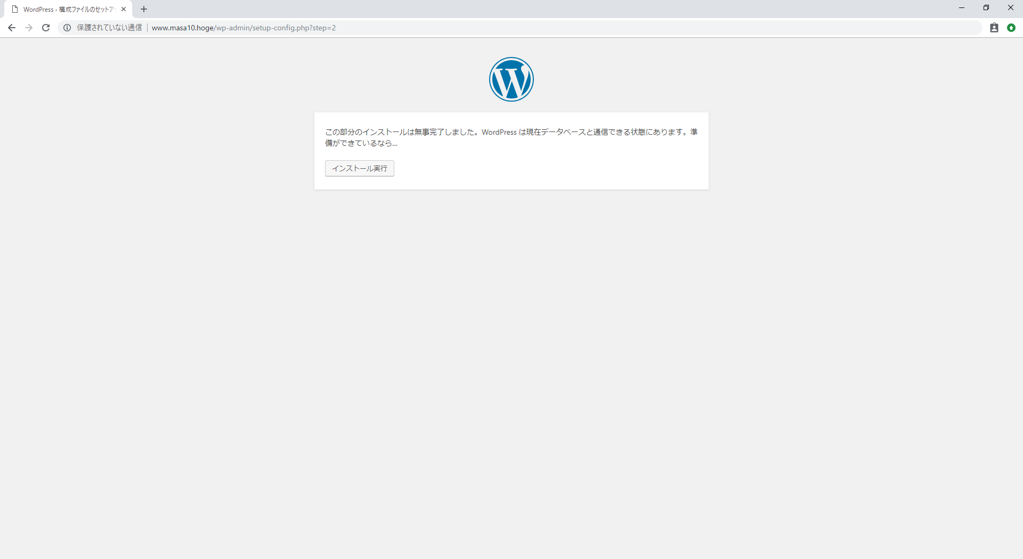Select the WordPress 構成ファイル tab

[x=68, y=9]
